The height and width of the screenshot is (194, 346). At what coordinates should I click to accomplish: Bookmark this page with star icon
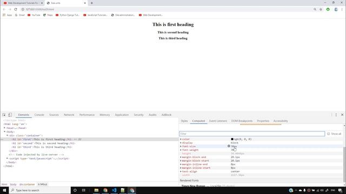coord(321,10)
